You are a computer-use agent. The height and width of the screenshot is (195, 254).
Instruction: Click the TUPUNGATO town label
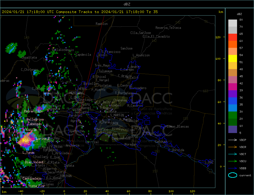click(x=51, y=150)
